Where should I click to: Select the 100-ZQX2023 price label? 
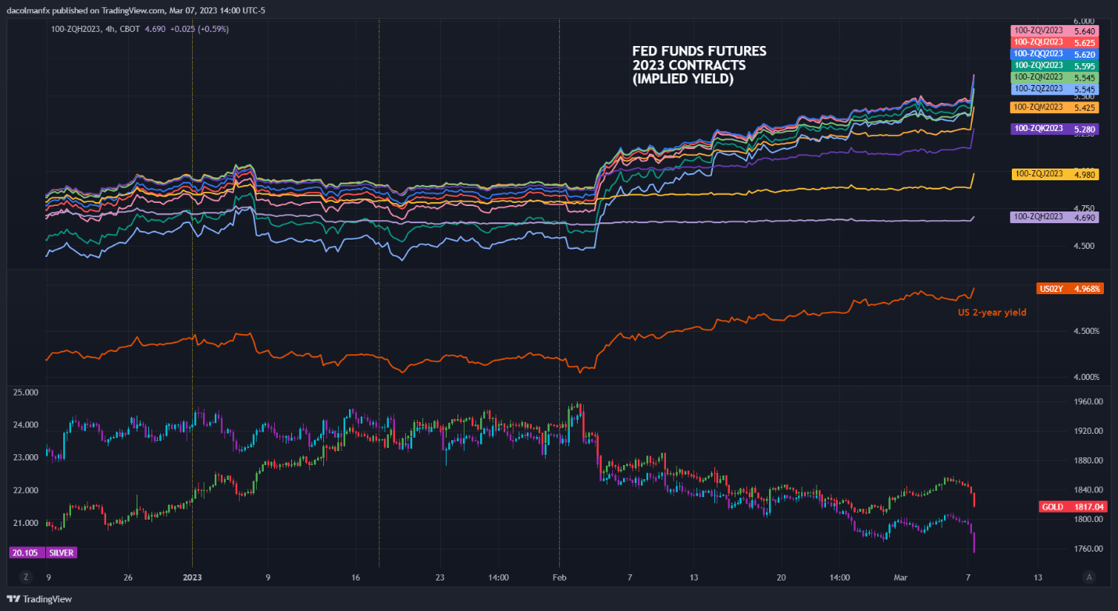coord(1054,66)
